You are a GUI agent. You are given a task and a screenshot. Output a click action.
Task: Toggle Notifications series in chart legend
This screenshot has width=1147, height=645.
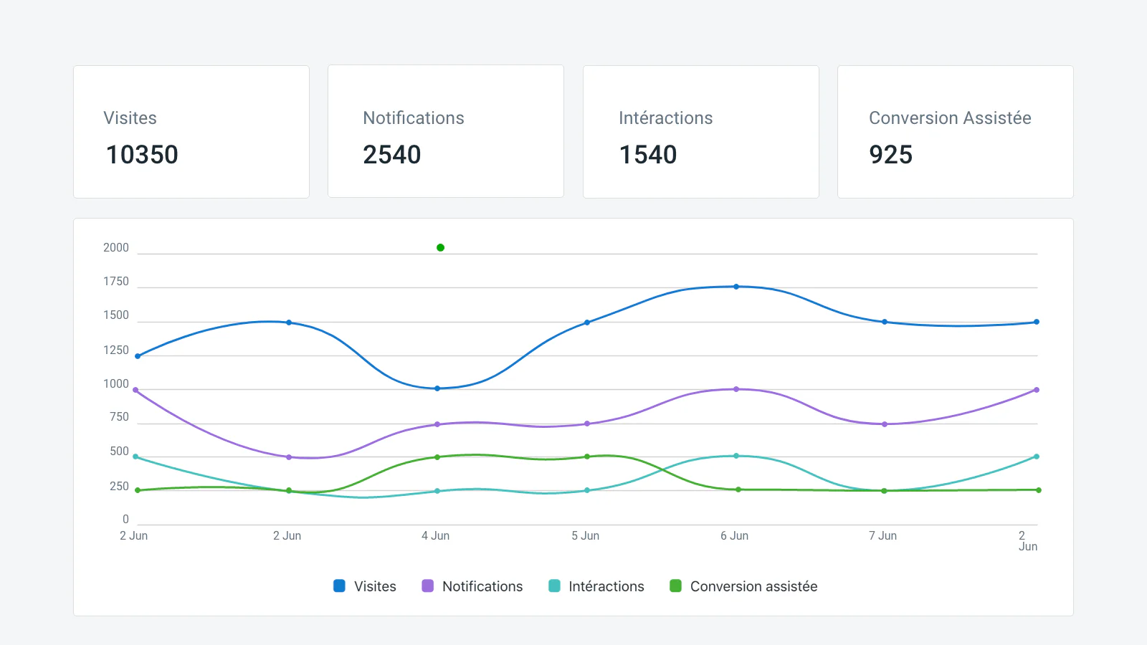tap(472, 586)
